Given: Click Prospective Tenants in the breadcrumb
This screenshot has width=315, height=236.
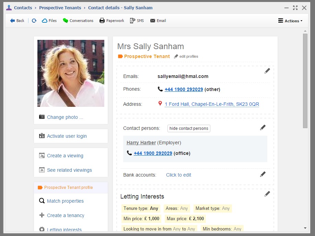Looking at the screenshot, I should pyautogui.click(x=60, y=8).
